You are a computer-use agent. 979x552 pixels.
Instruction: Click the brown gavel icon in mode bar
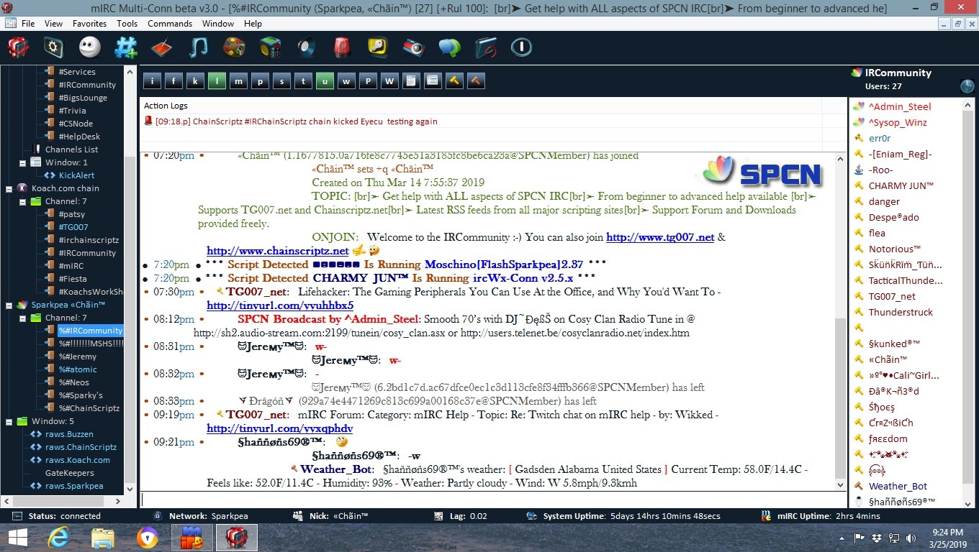pos(476,80)
